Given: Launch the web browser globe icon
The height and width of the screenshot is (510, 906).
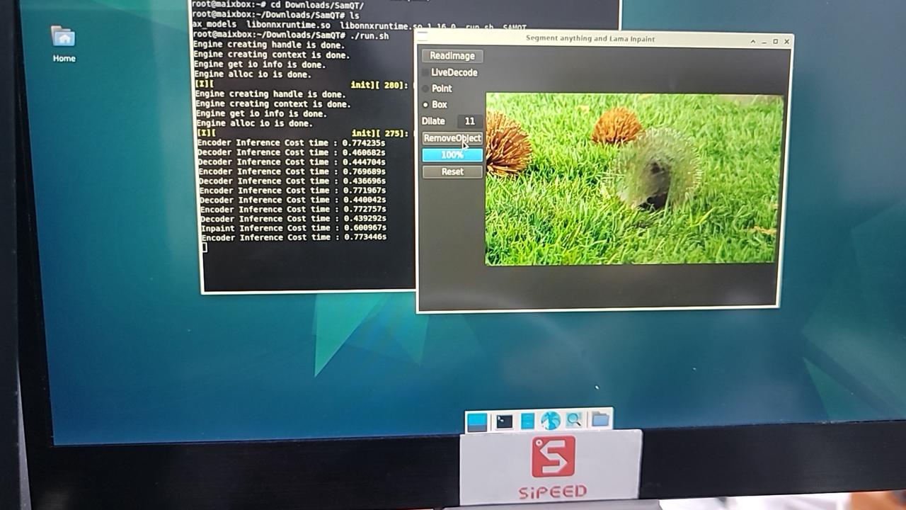Looking at the screenshot, I should tap(551, 421).
